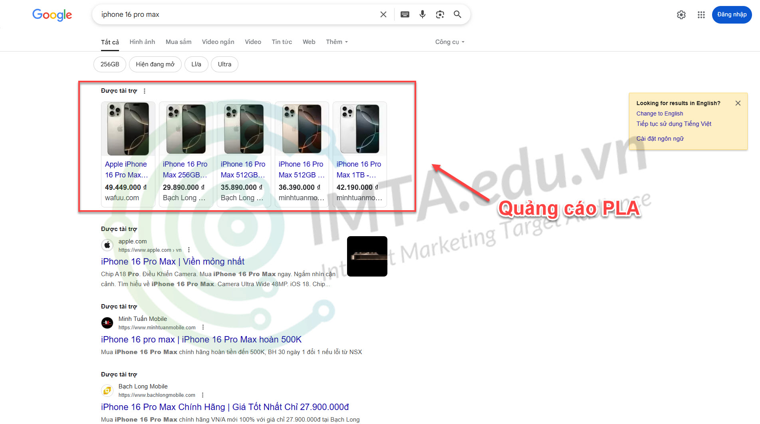Clear the search box with X icon
Screen dimensions: 760x424
(x=383, y=14)
